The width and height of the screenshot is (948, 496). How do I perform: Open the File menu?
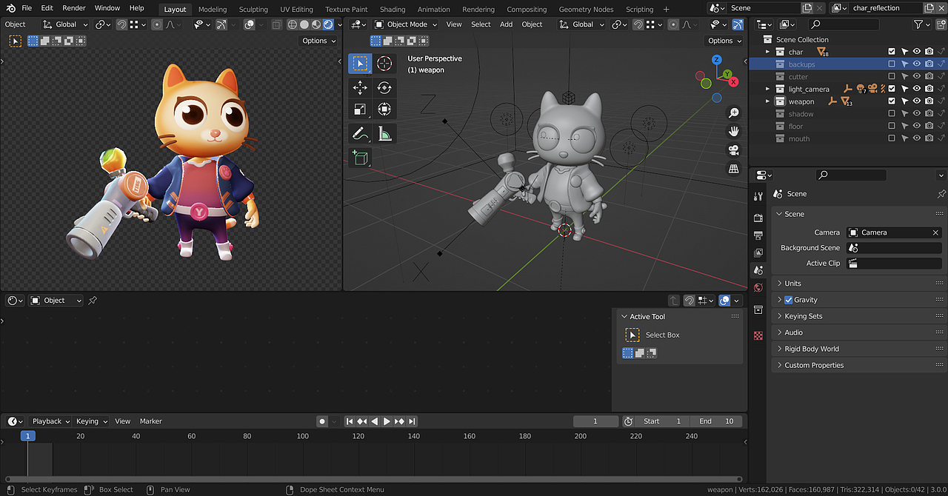[27, 8]
